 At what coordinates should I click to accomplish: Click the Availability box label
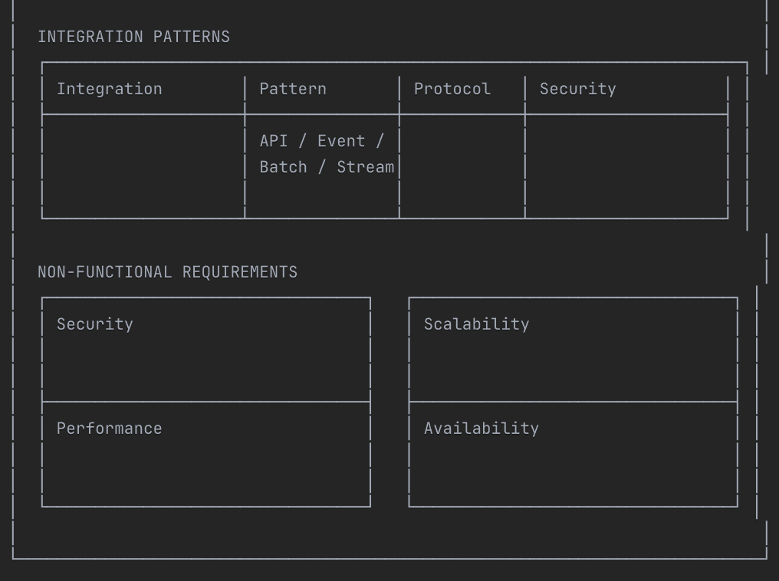coord(481,428)
